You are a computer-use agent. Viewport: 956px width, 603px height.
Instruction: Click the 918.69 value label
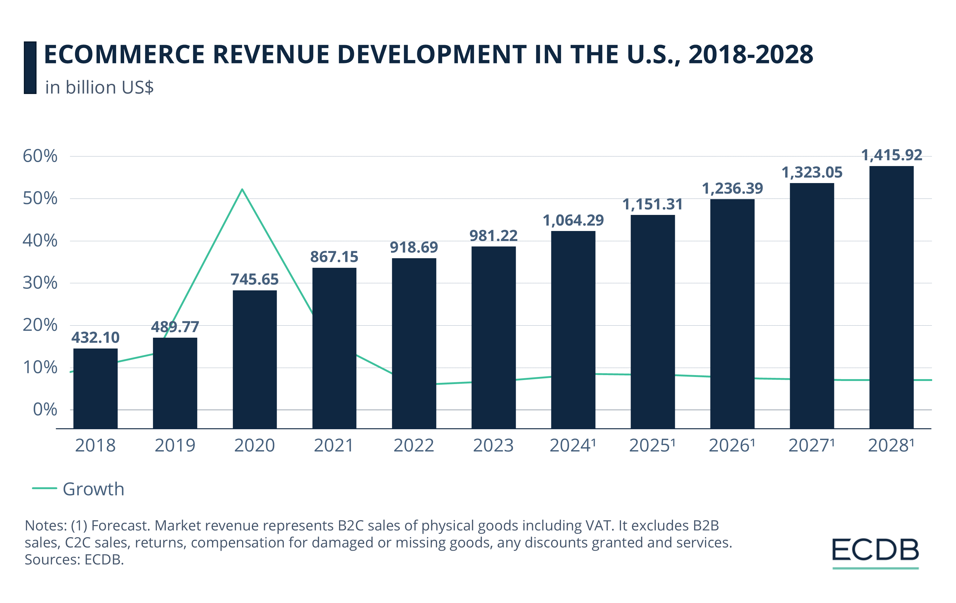[414, 247]
